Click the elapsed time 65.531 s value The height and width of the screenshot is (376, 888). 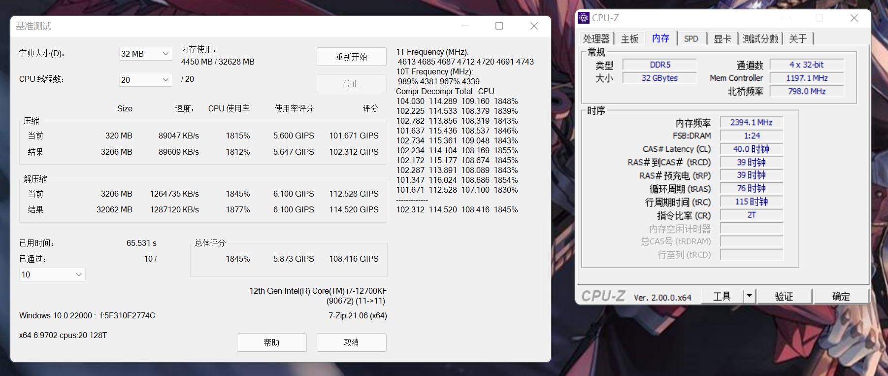[141, 243]
